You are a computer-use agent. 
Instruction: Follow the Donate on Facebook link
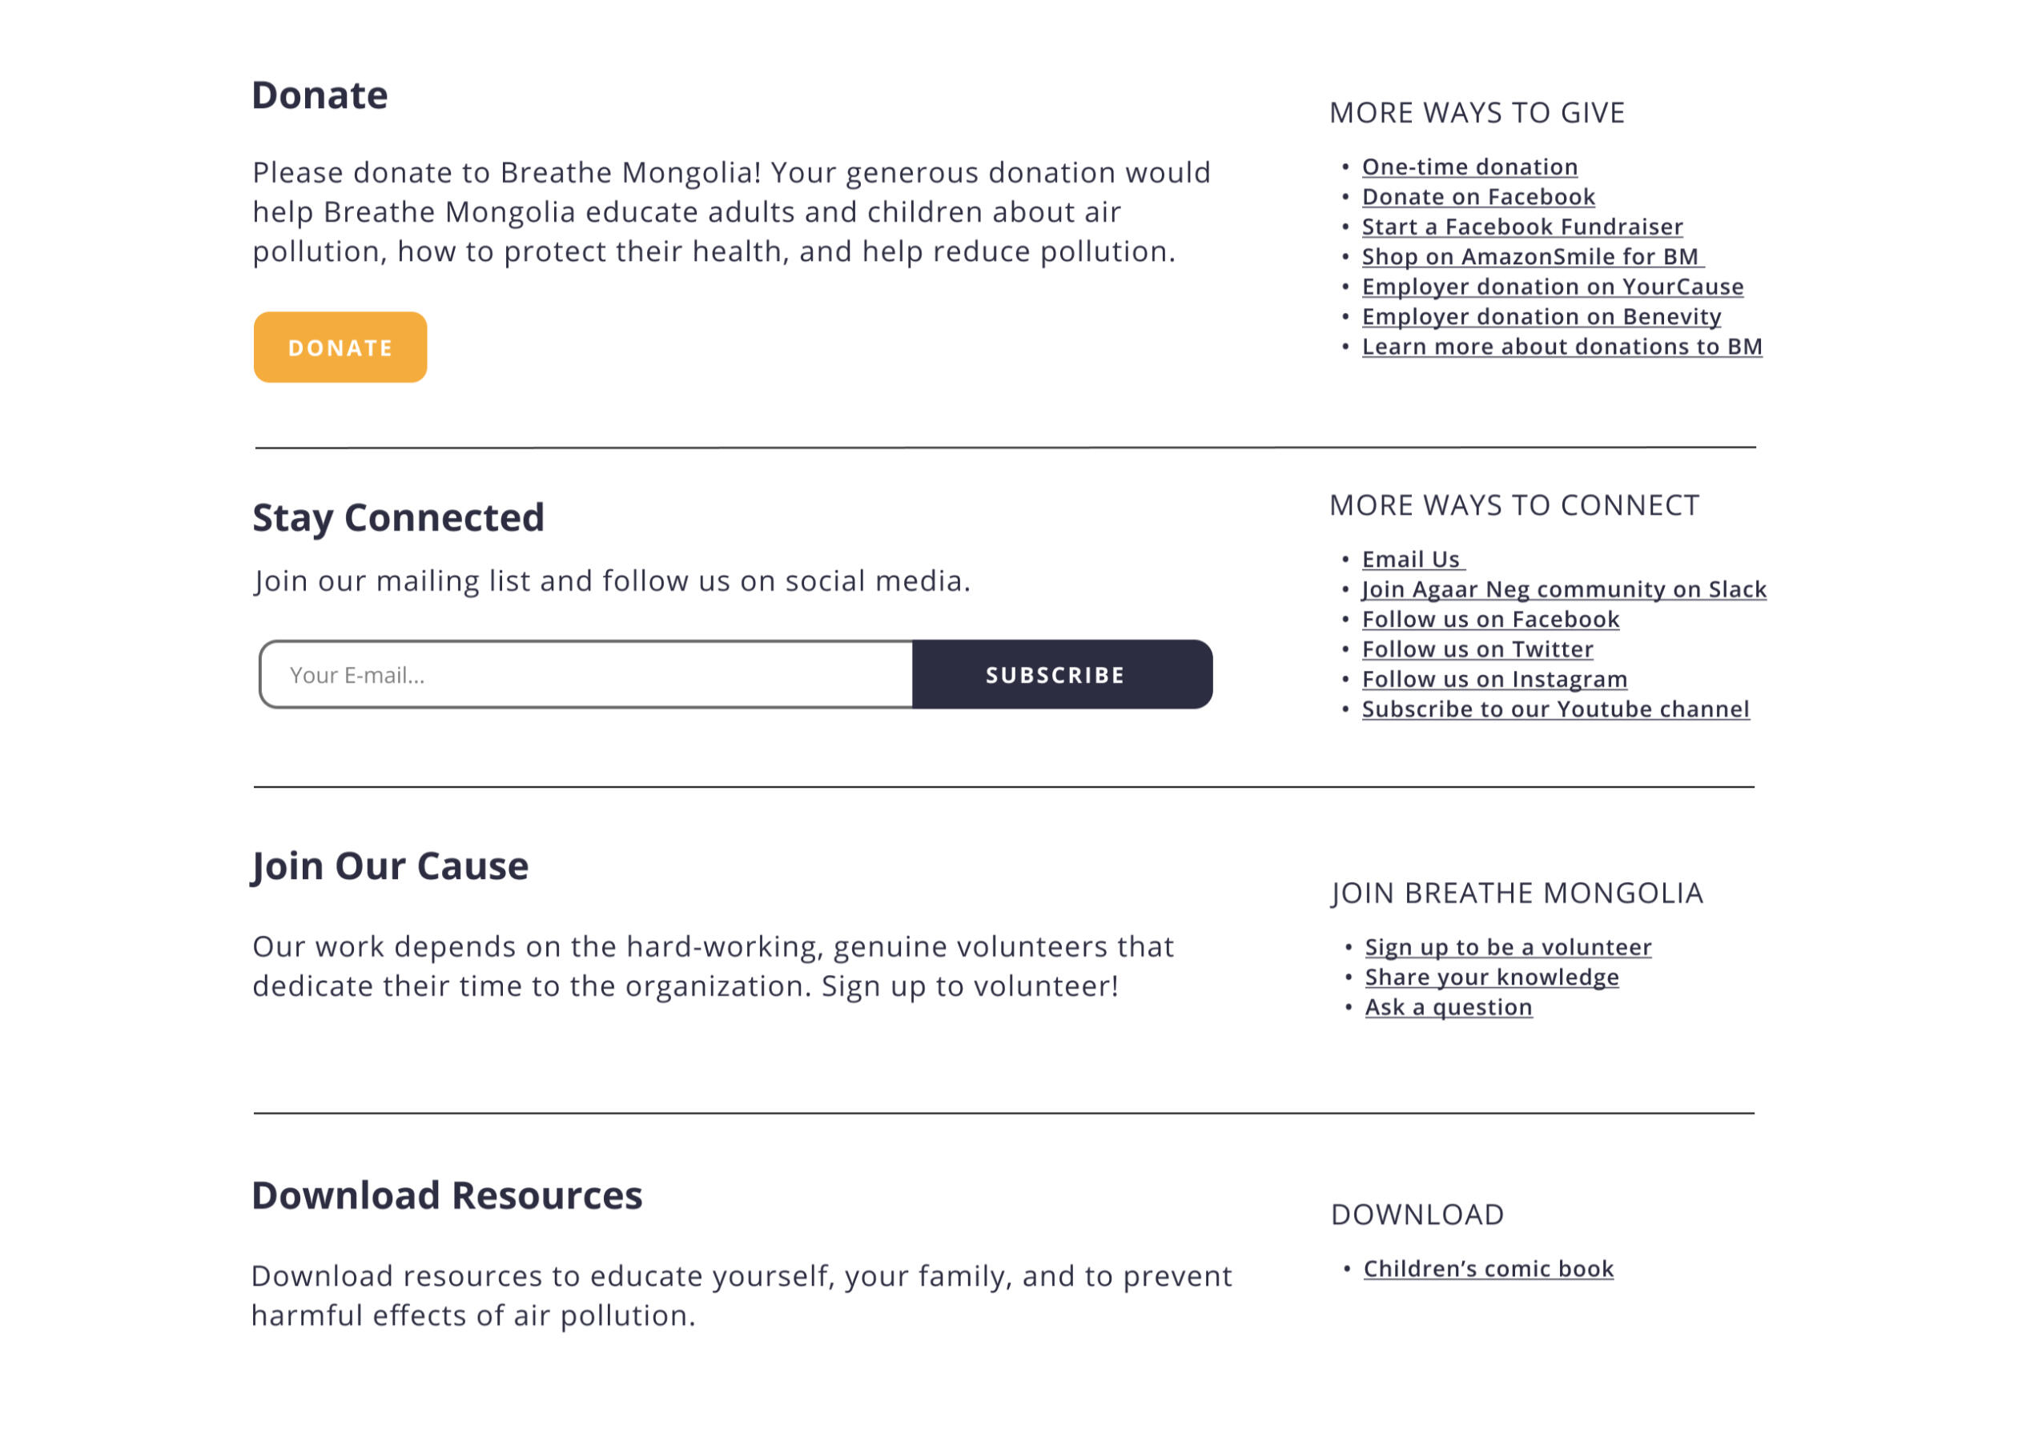tap(1477, 197)
